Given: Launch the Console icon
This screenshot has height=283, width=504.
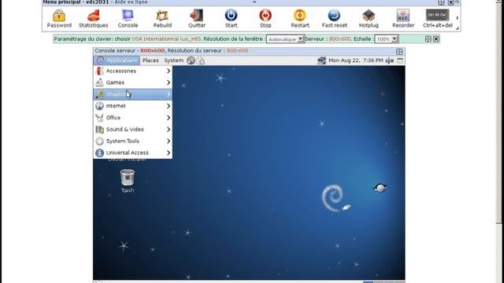Looking at the screenshot, I should [x=128, y=18].
